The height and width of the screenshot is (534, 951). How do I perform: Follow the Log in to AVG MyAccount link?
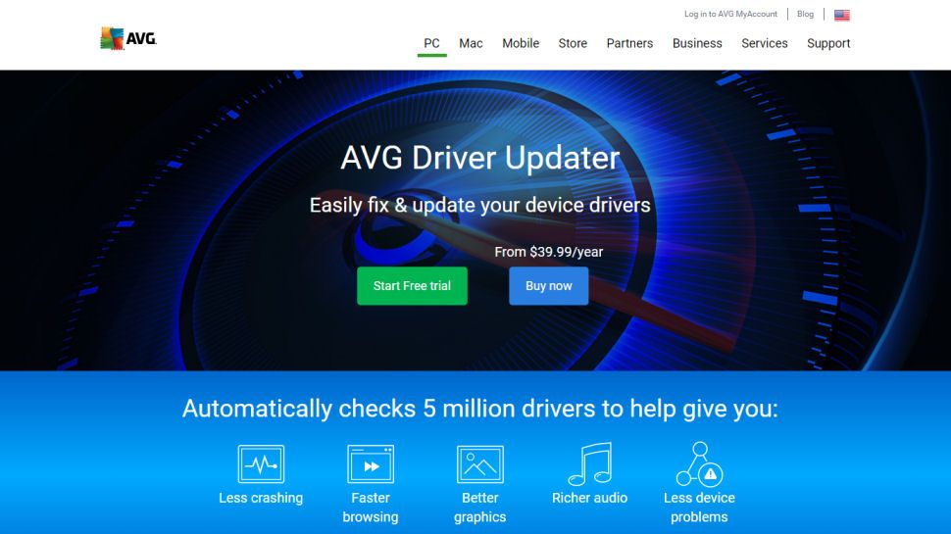point(730,14)
